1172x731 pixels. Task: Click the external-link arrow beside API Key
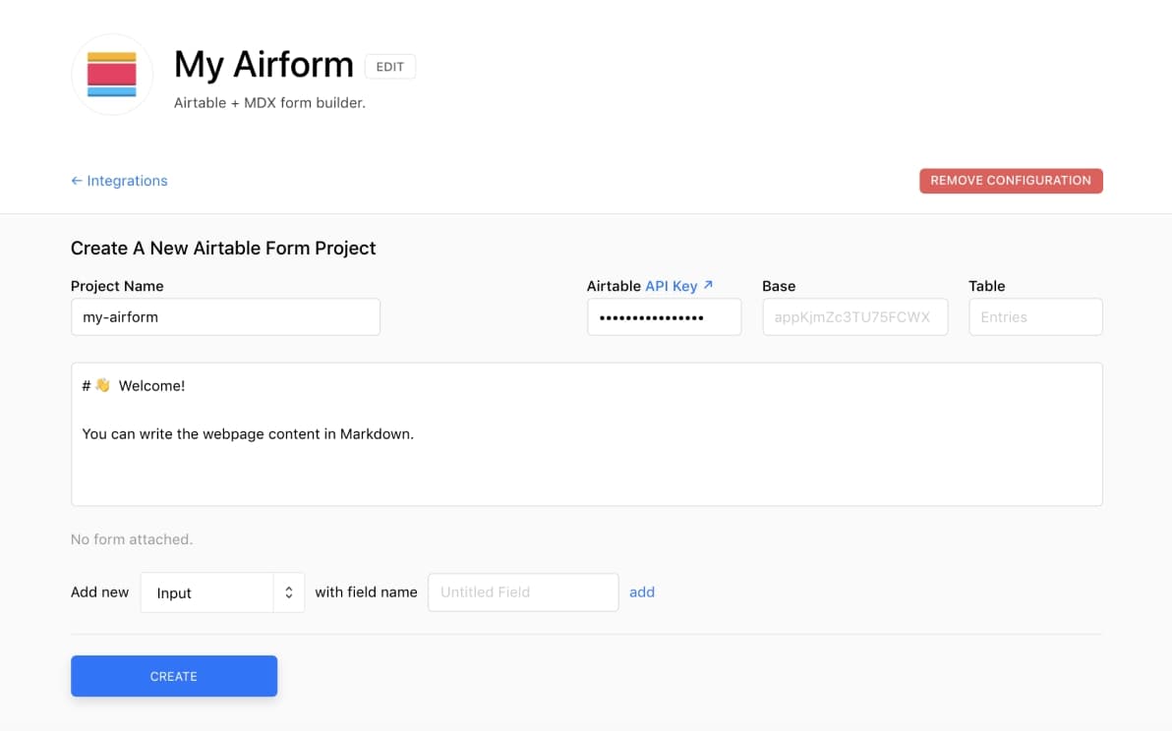pos(708,285)
